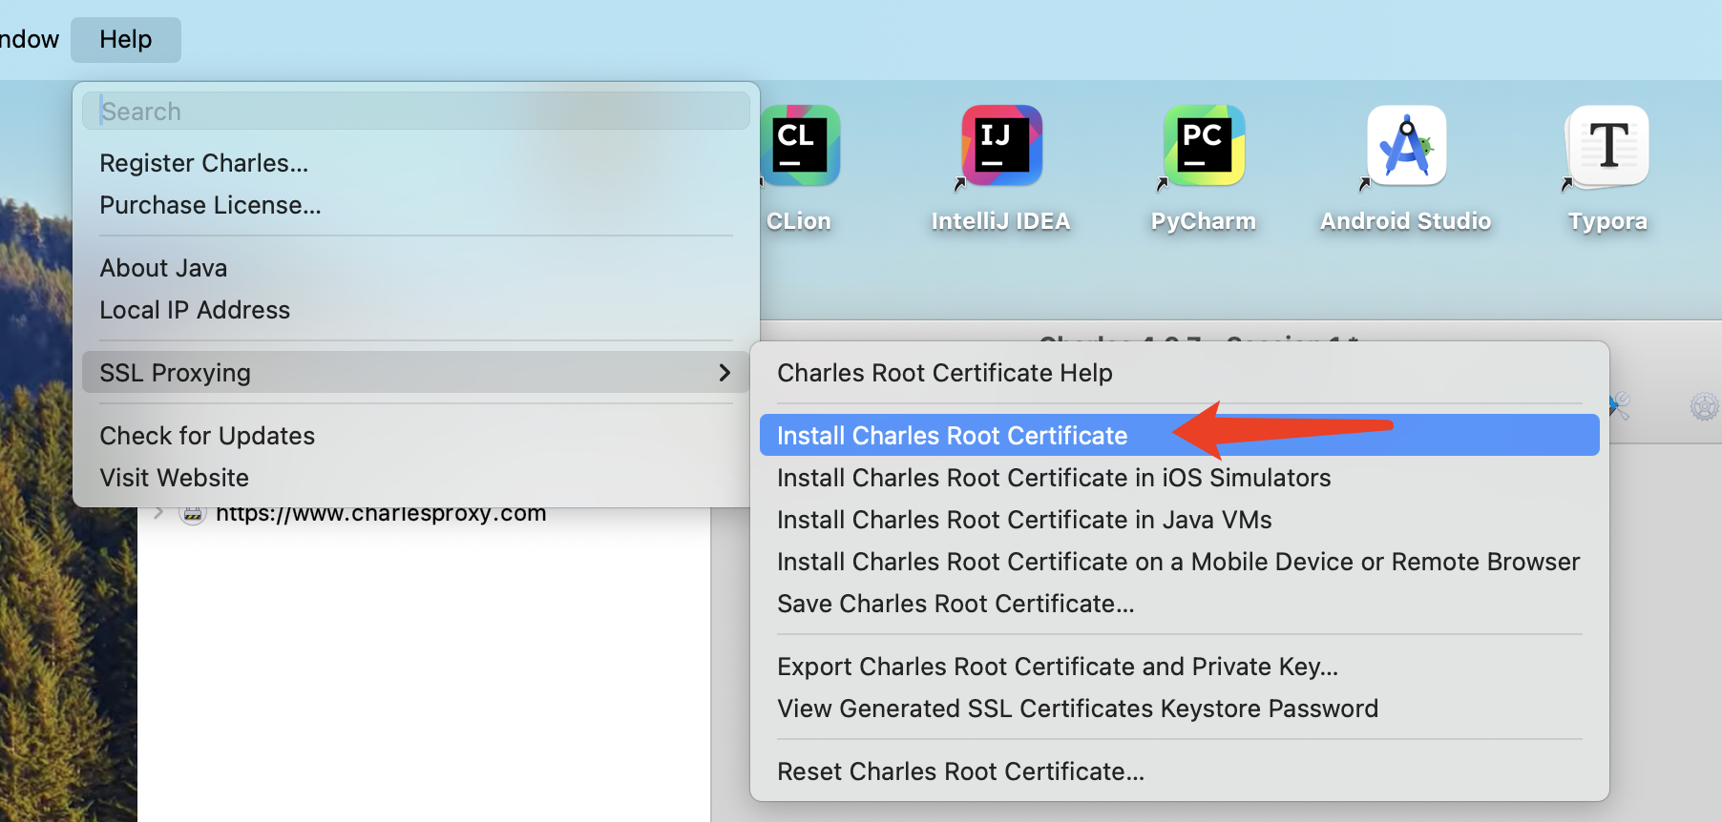Click the lock icon beside charlesproxy.com
This screenshot has height=822, width=1722.
(x=193, y=515)
